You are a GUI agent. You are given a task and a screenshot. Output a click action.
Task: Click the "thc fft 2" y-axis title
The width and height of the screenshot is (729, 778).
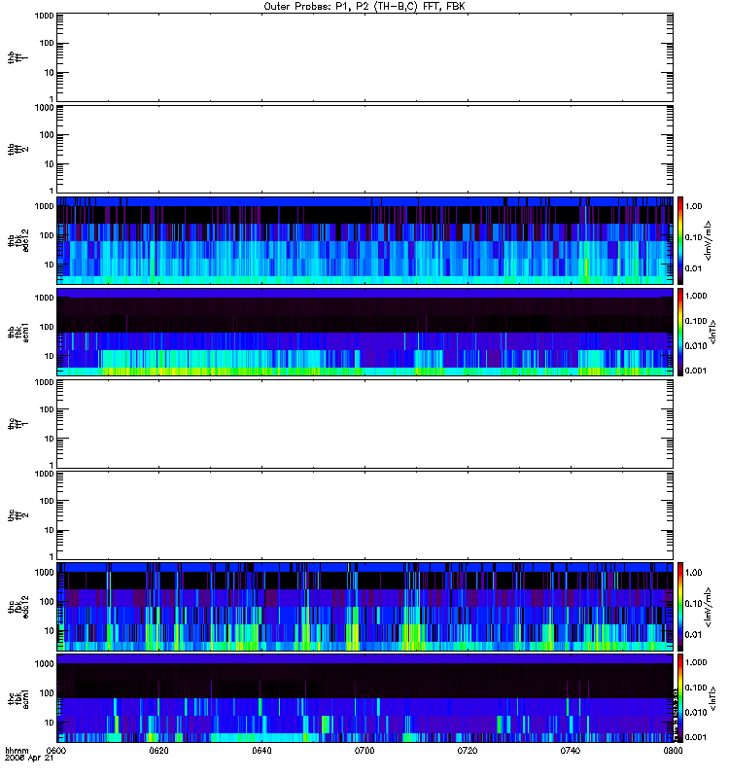coord(18,515)
